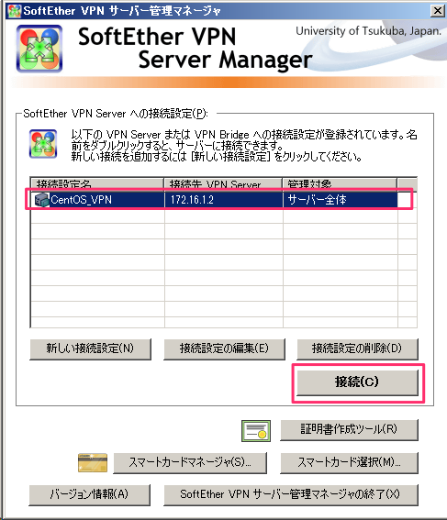Open 接続設定の編集(E) to edit the connection

pos(224,349)
